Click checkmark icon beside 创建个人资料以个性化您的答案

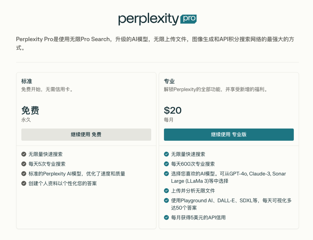coord(24,183)
